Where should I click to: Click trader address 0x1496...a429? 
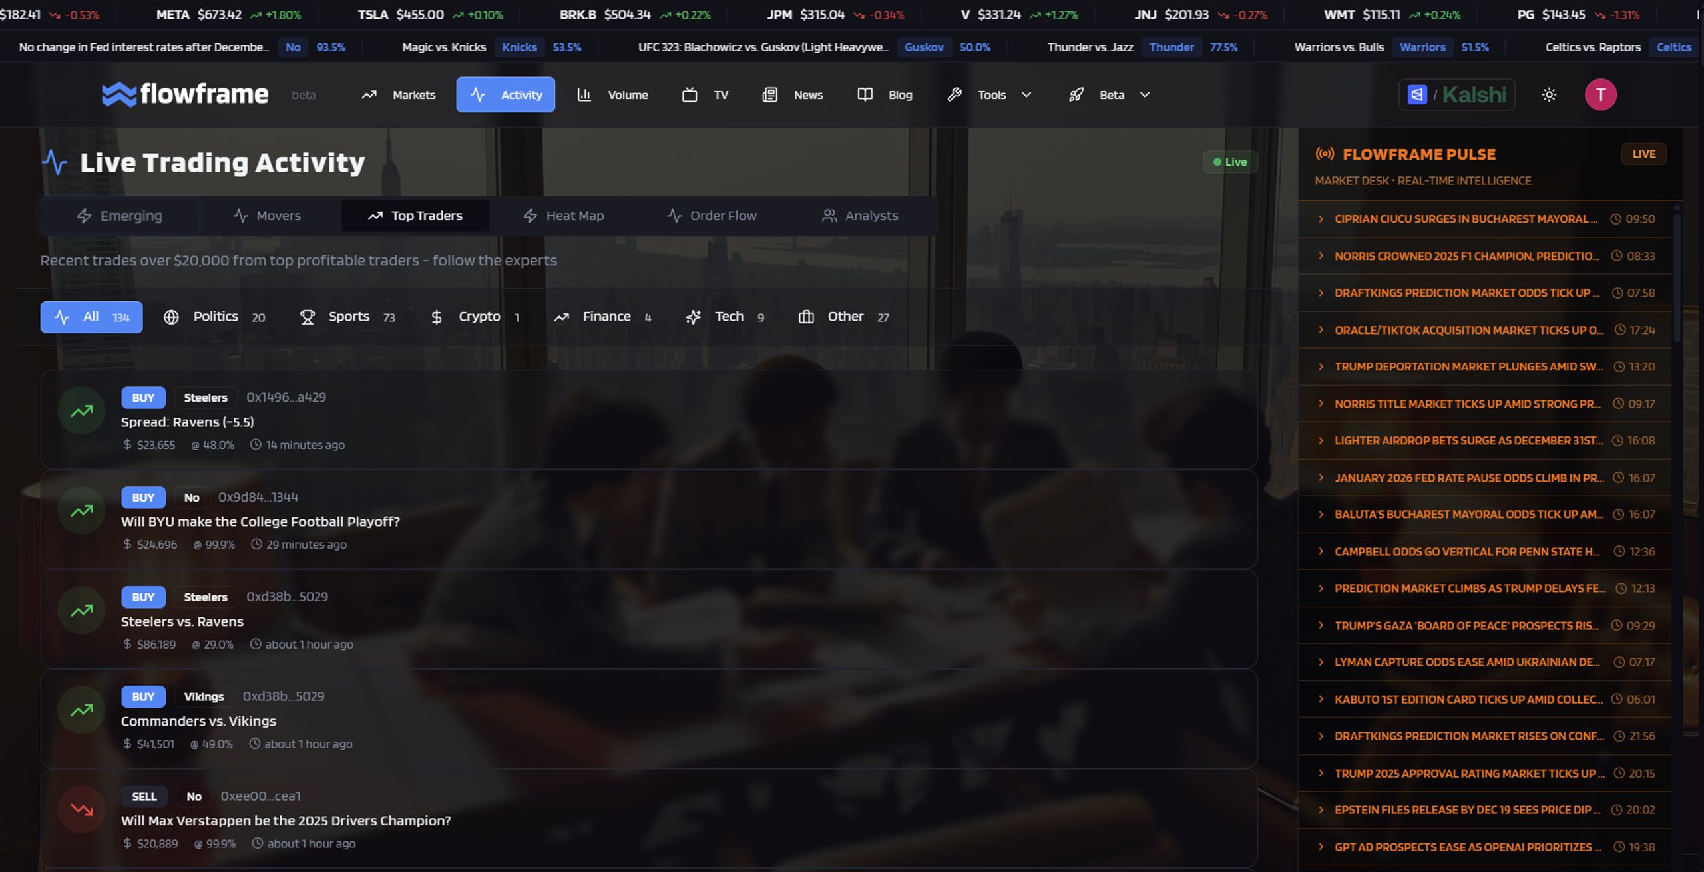pyautogui.click(x=286, y=397)
